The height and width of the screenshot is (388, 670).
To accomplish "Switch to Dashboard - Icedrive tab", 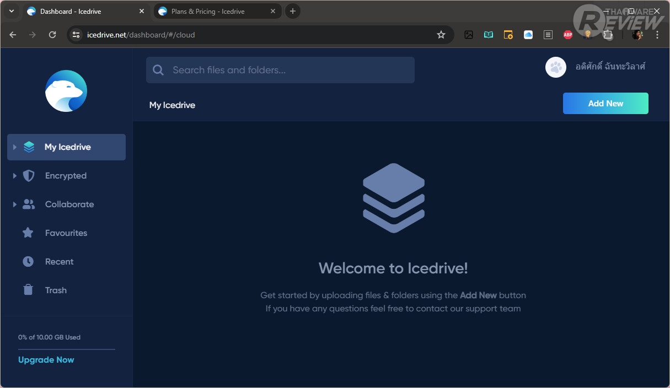I will pyautogui.click(x=85, y=12).
